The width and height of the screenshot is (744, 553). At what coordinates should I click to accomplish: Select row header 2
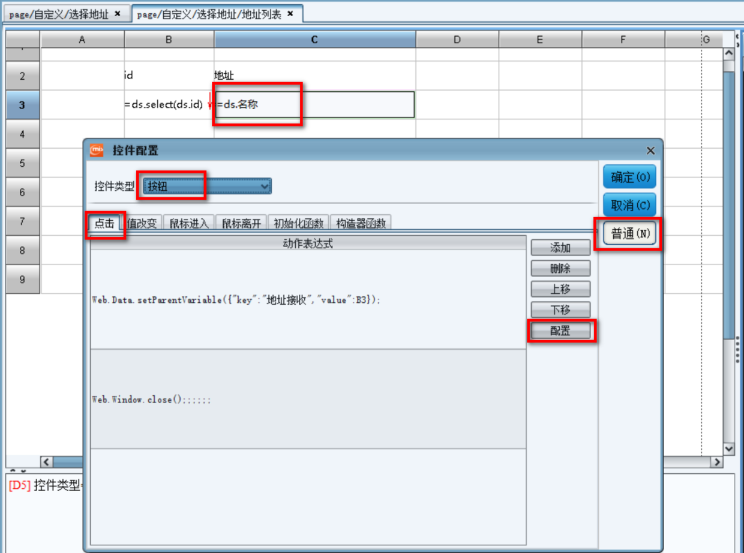tap(23, 76)
